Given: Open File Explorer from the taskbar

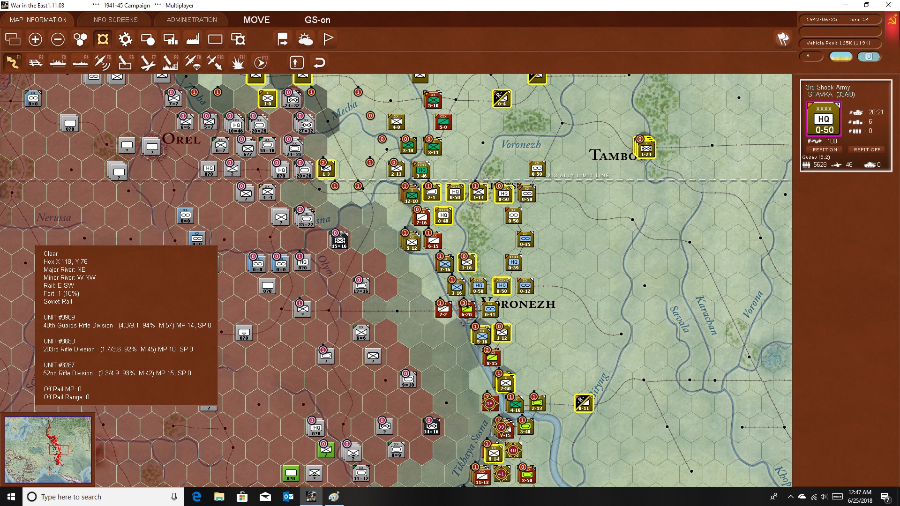Looking at the screenshot, I should click(x=219, y=497).
